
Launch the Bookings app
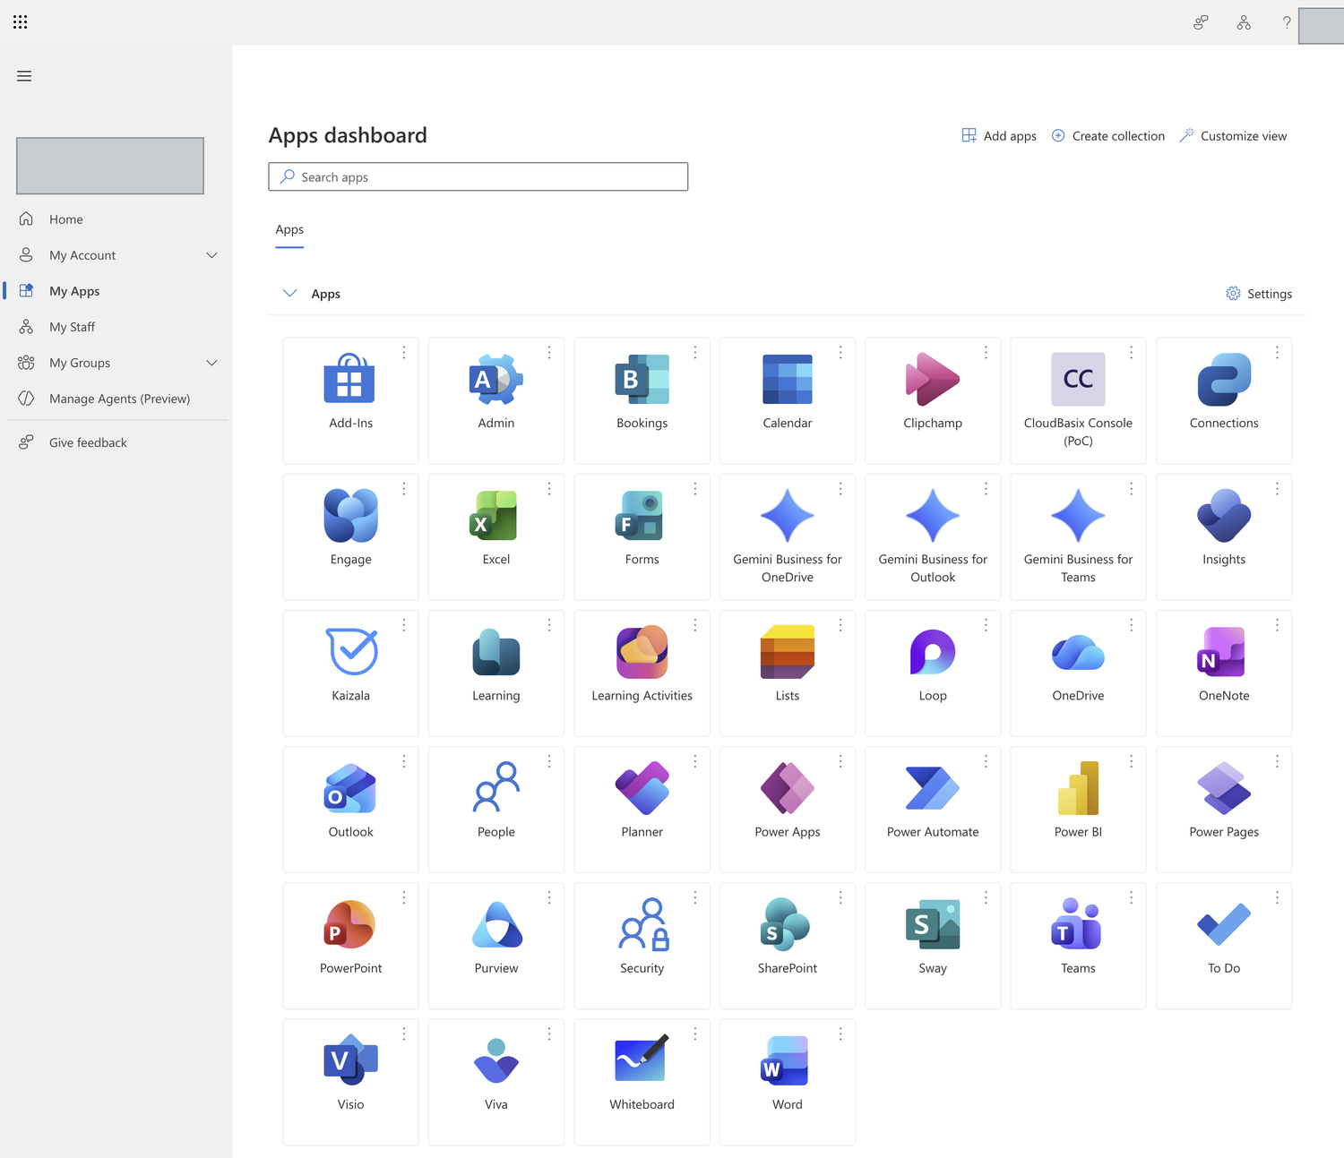tap(642, 400)
